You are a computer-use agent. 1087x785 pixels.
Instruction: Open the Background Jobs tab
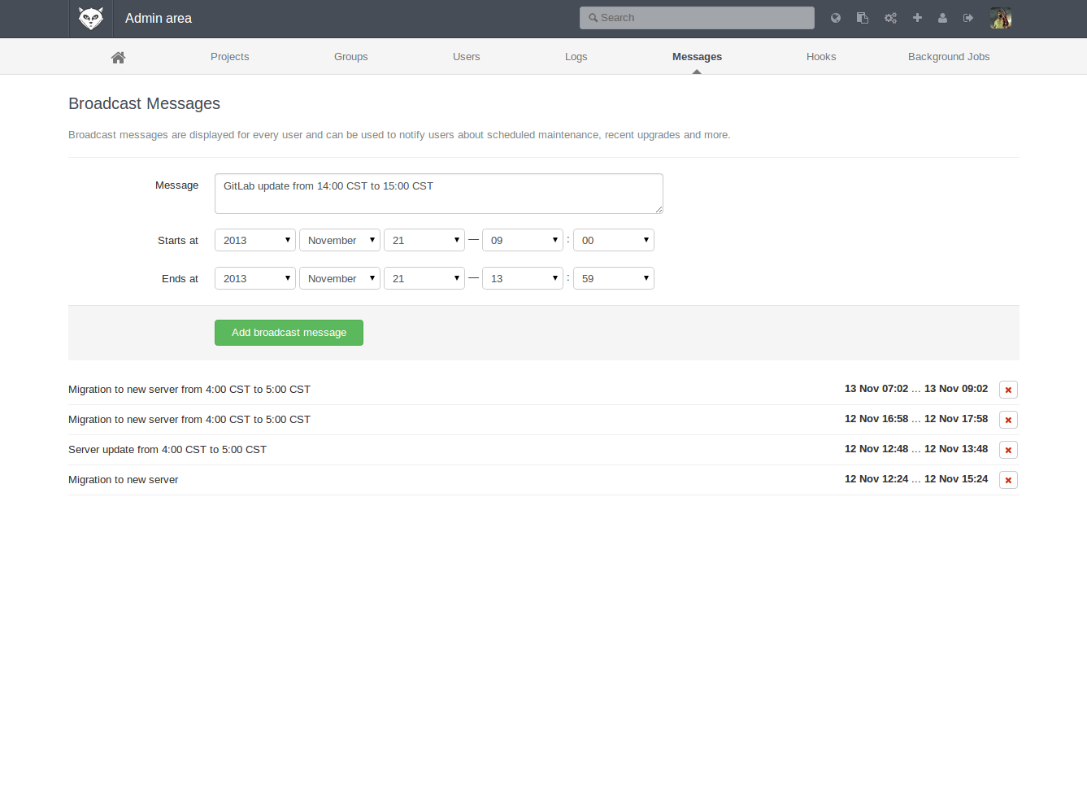click(x=948, y=57)
